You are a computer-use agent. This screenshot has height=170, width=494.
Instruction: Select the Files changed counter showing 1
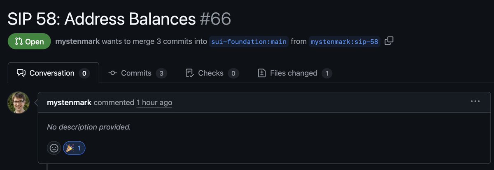click(327, 73)
